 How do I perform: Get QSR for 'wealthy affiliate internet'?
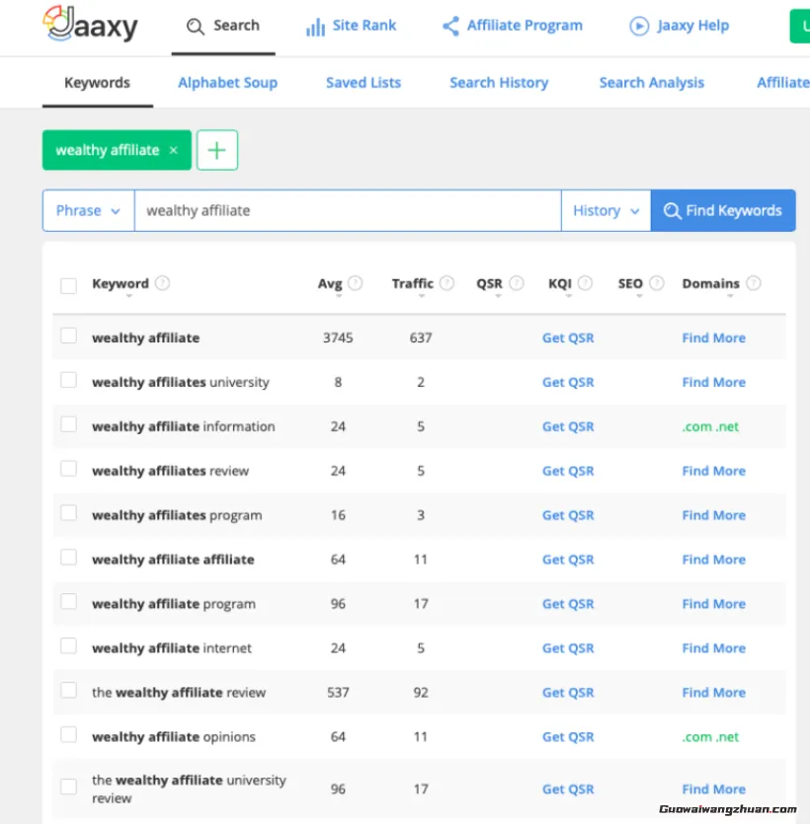(568, 648)
